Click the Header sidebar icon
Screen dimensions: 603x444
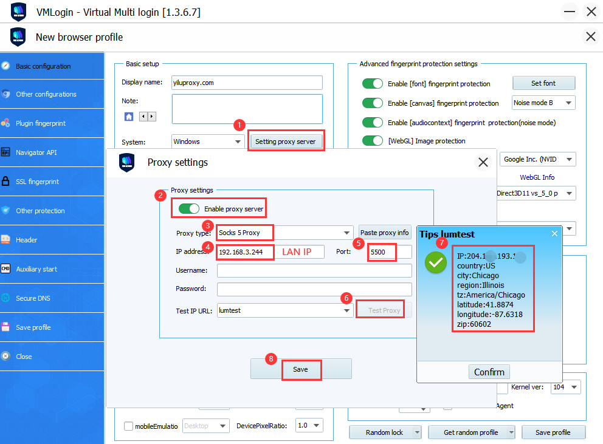(x=5, y=239)
